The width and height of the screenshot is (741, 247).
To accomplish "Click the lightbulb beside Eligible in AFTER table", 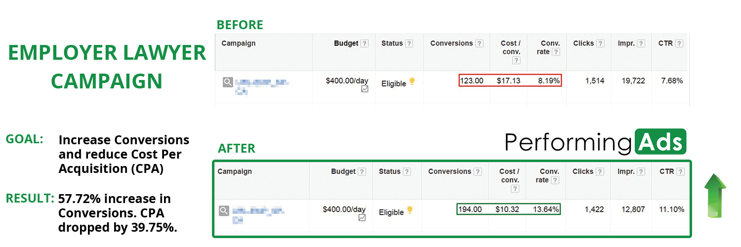I will 410,210.
